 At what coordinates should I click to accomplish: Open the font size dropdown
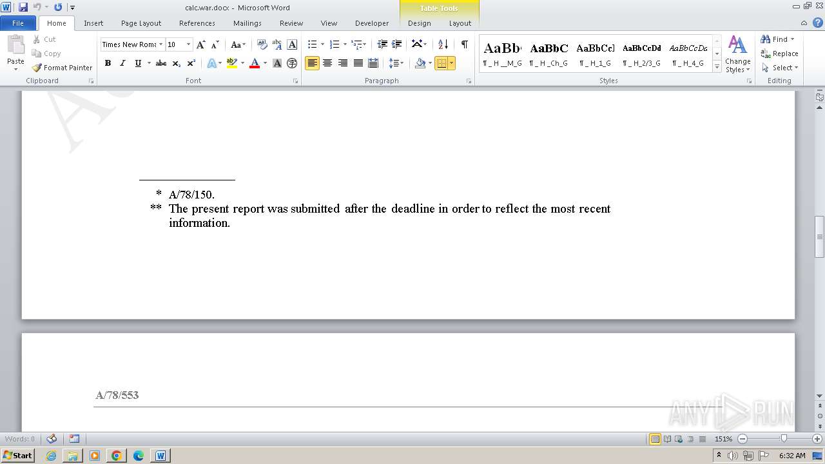tap(188, 44)
